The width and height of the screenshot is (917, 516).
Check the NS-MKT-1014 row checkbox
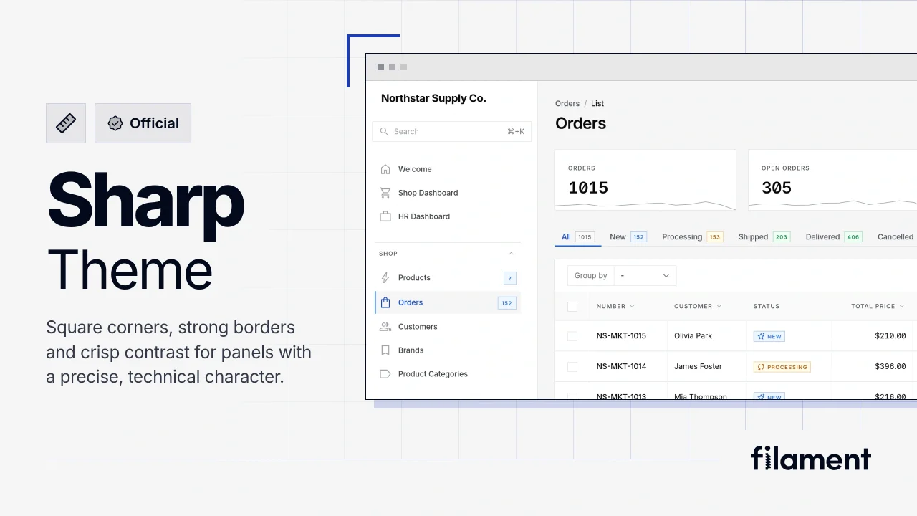(x=572, y=367)
